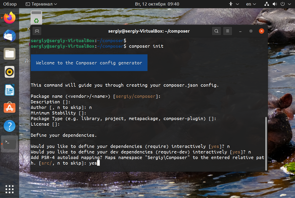
Task: Show applications grid in the dock
Action: (10, 189)
